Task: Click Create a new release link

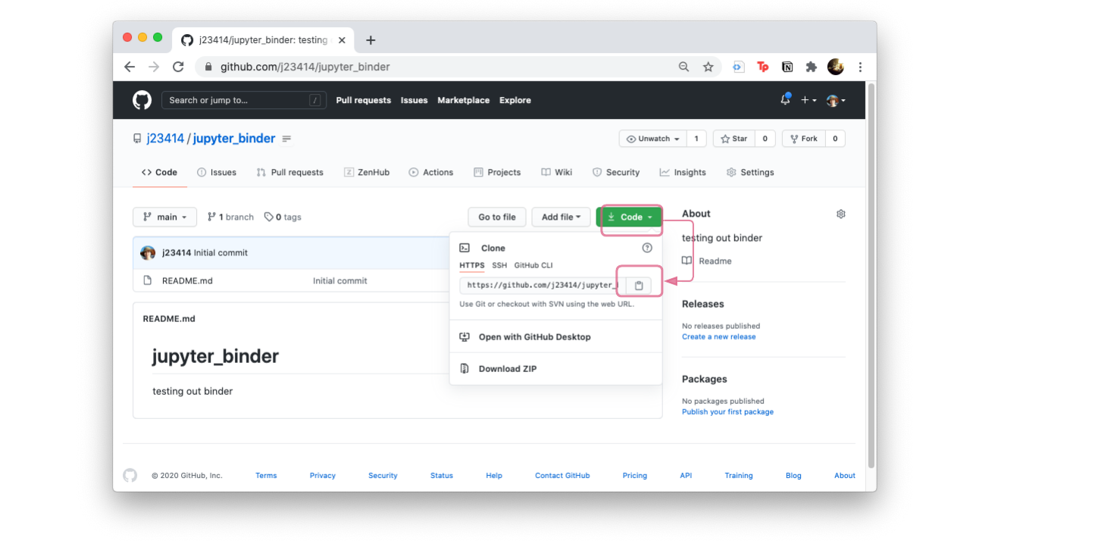Action: coord(718,336)
